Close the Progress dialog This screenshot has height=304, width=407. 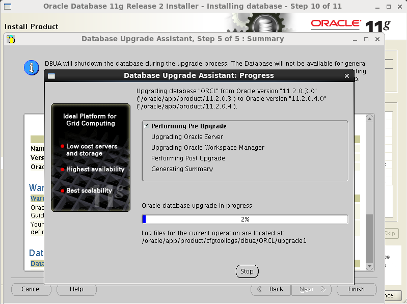(x=347, y=76)
